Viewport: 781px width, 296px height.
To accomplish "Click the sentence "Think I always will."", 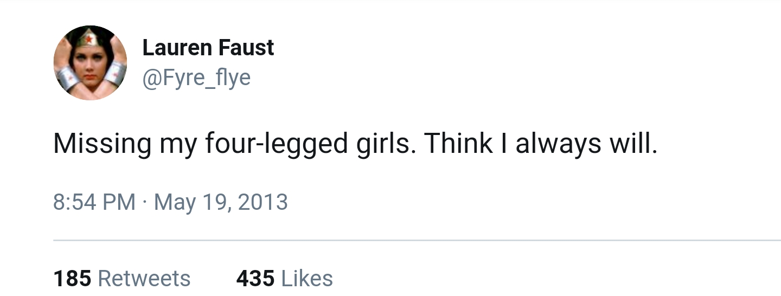I will 541,143.
